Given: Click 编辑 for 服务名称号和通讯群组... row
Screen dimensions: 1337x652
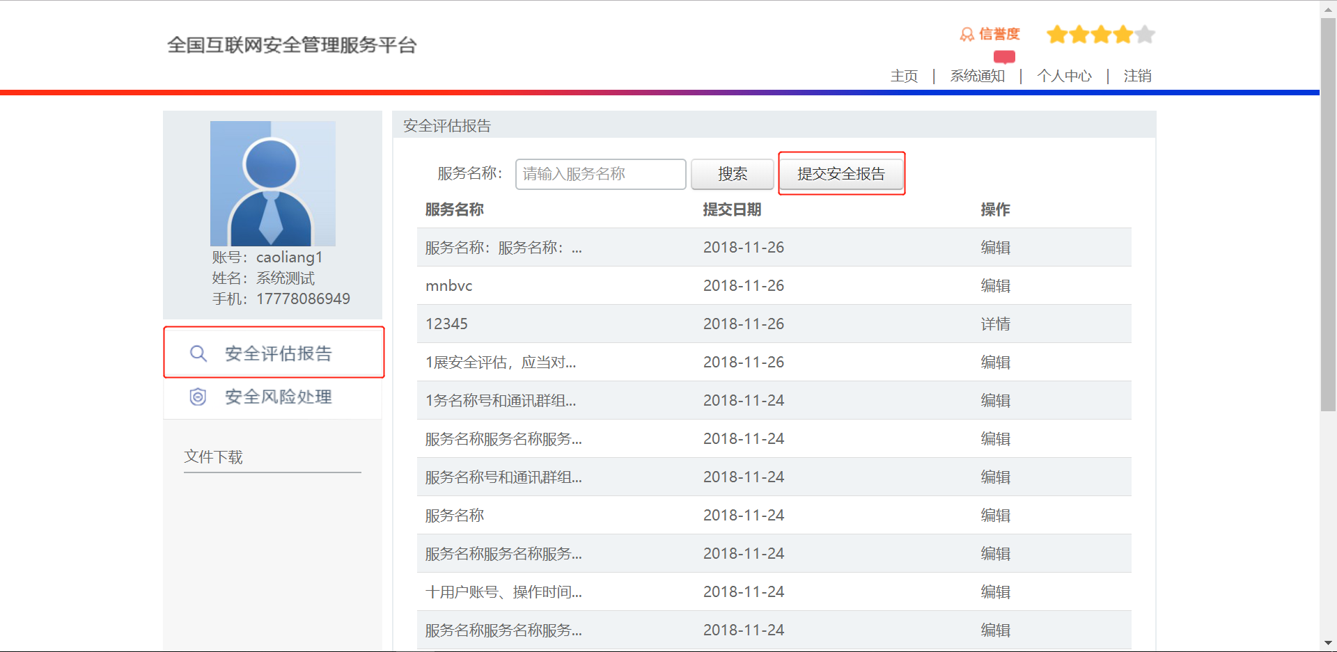Looking at the screenshot, I should [995, 477].
